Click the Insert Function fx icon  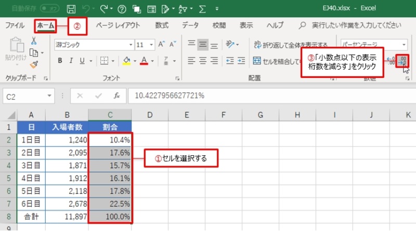click(x=118, y=96)
